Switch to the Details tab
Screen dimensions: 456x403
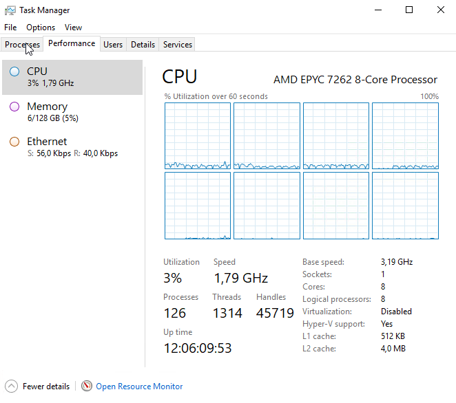[143, 45]
